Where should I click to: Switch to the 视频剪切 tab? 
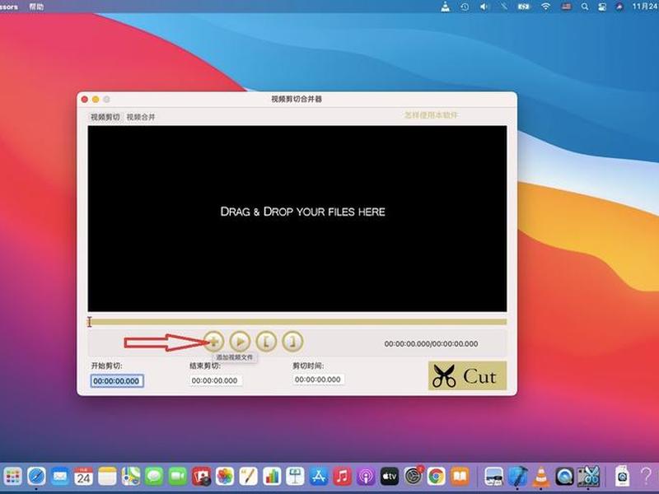click(105, 117)
